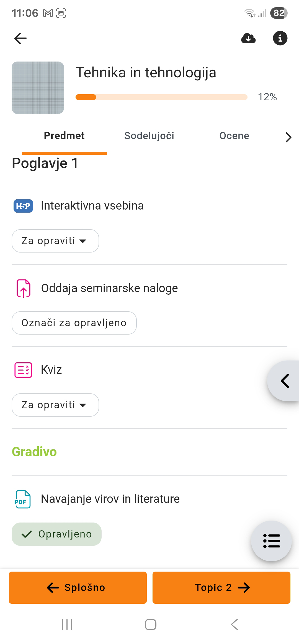
Task: Tap the Oddaja seminarske naloge assignment icon
Action: [24, 288]
